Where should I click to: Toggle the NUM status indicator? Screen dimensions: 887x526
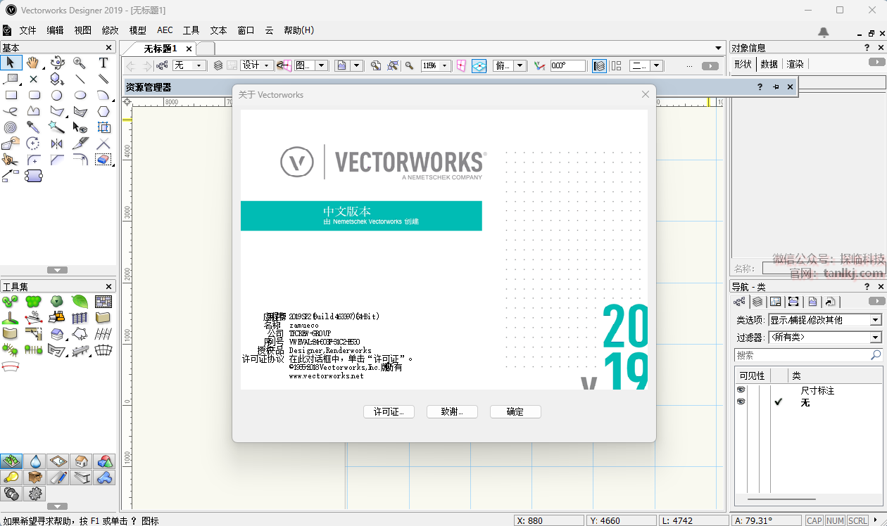coord(835,520)
